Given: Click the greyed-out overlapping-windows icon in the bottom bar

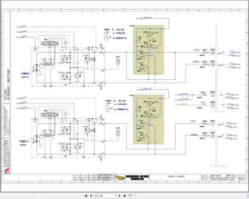Looking at the screenshot, I should 135,196.
